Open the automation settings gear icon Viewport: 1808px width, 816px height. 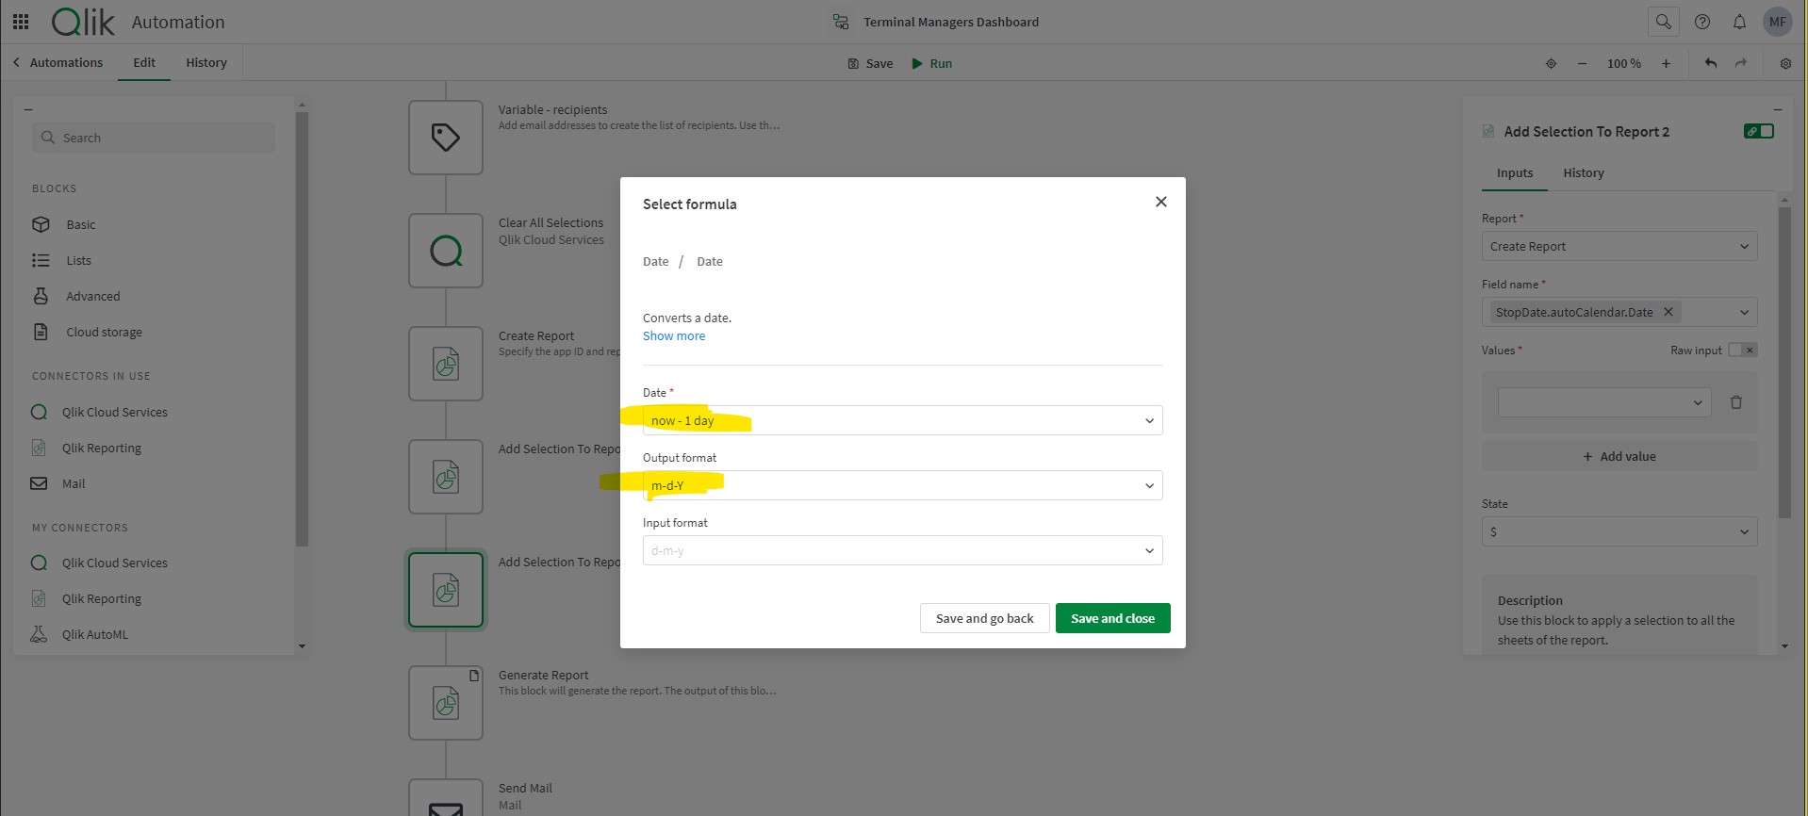(x=1784, y=63)
